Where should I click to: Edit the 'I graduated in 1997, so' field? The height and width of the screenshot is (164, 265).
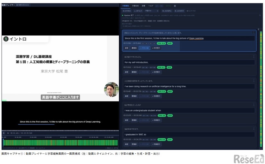(189, 134)
